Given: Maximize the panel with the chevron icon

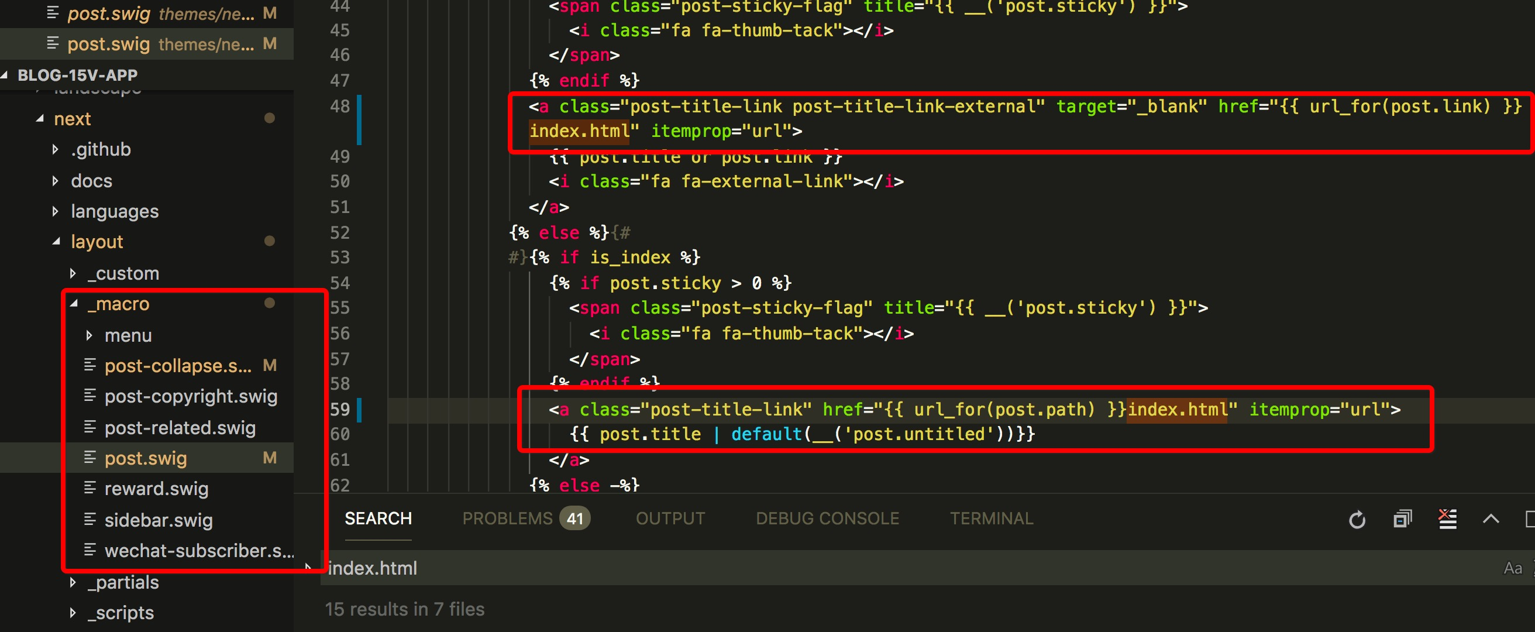Looking at the screenshot, I should [x=1491, y=519].
